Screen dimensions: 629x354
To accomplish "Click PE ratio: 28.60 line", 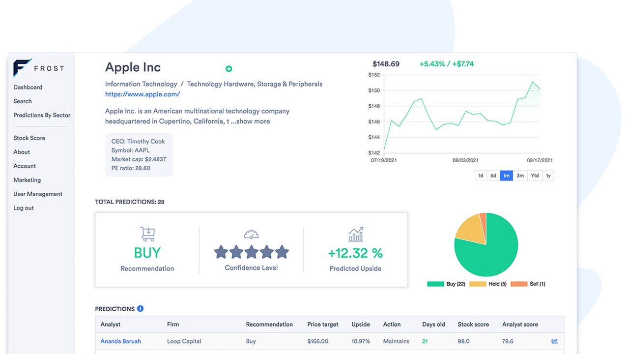I will [x=131, y=168].
